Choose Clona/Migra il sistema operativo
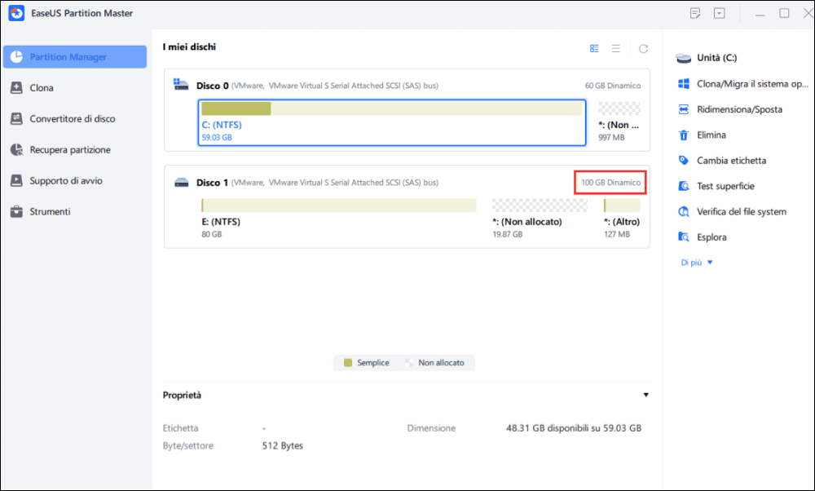Screen dimensions: 815x491 point(742,84)
